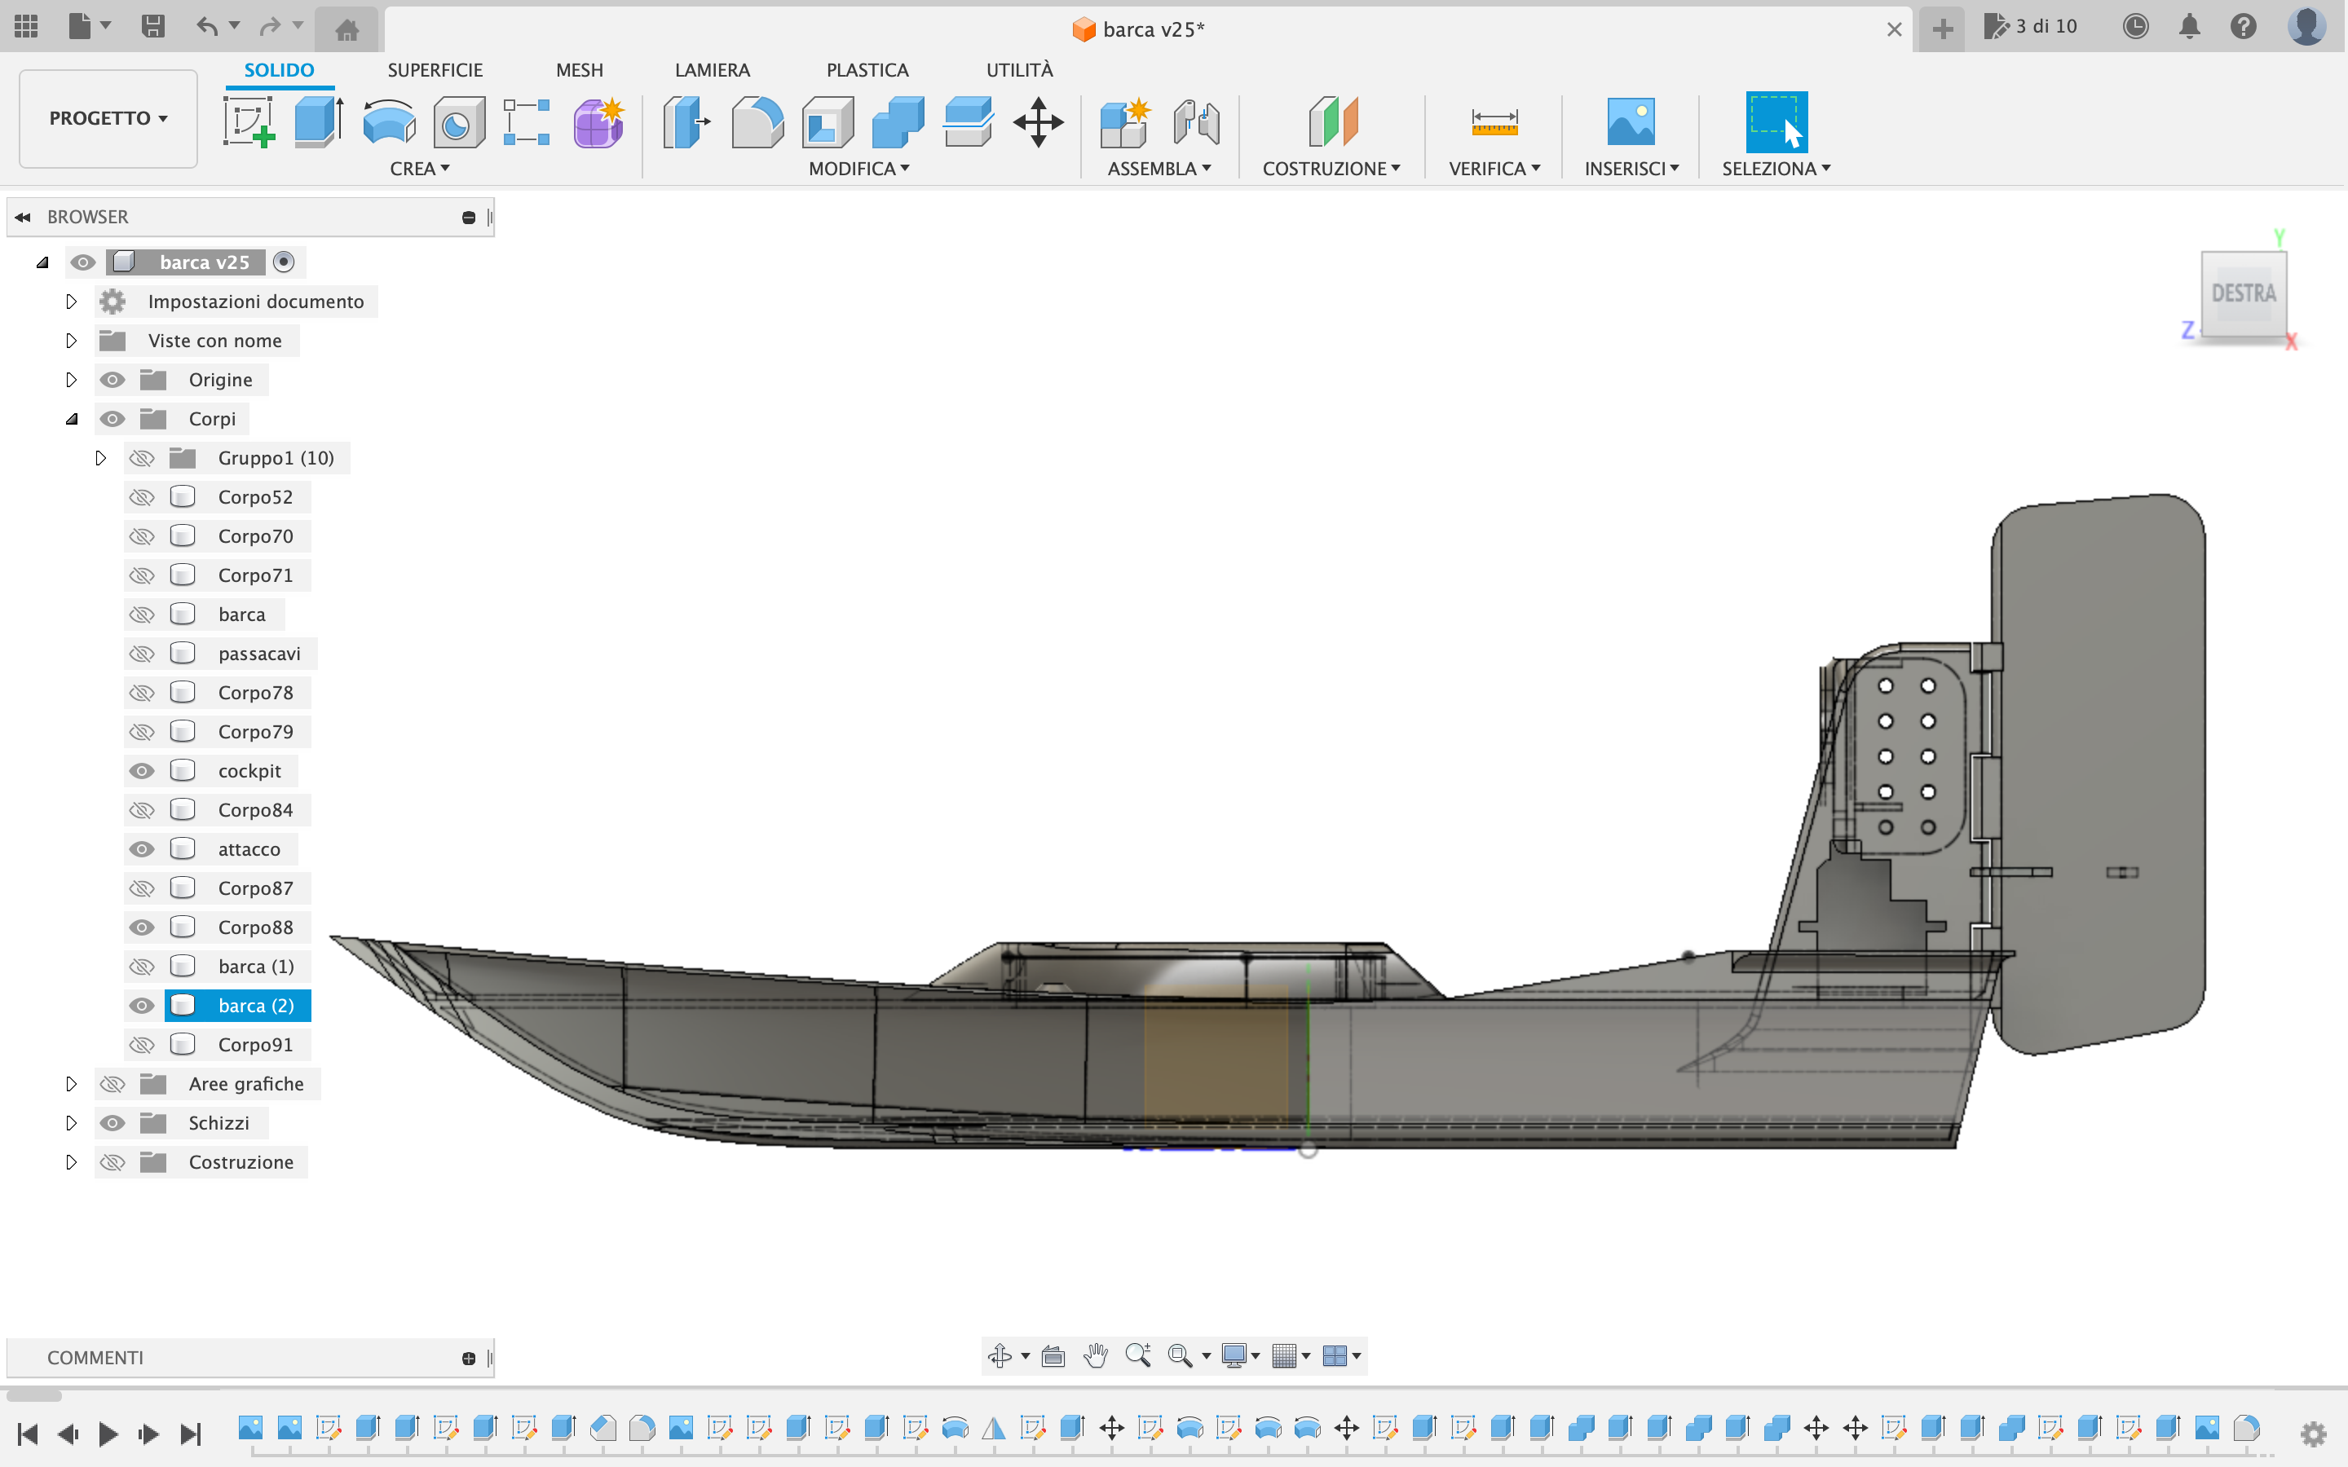Select the Insert Image tool
Screen dimensions: 2348x1467
click(x=1631, y=122)
